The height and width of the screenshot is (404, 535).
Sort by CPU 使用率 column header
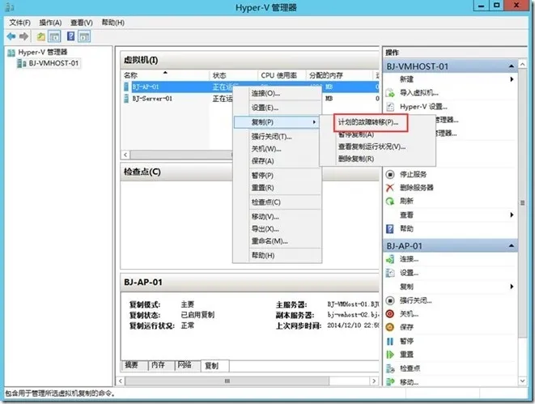coord(282,75)
